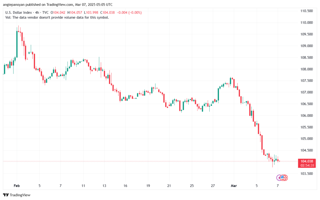Click the 103.500 price axis label
The height and width of the screenshot is (200, 320).
[307, 174]
